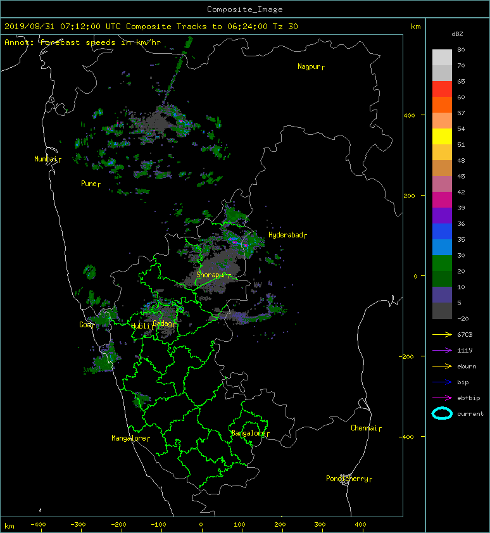Click the purple 111V arrow legend icon

pyautogui.click(x=442, y=351)
